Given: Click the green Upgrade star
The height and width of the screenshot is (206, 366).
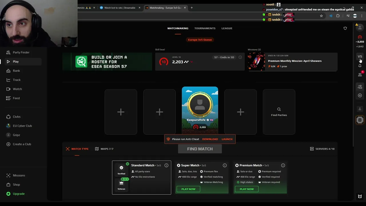Looking at the screenshot, I should (x=8, y=194).
